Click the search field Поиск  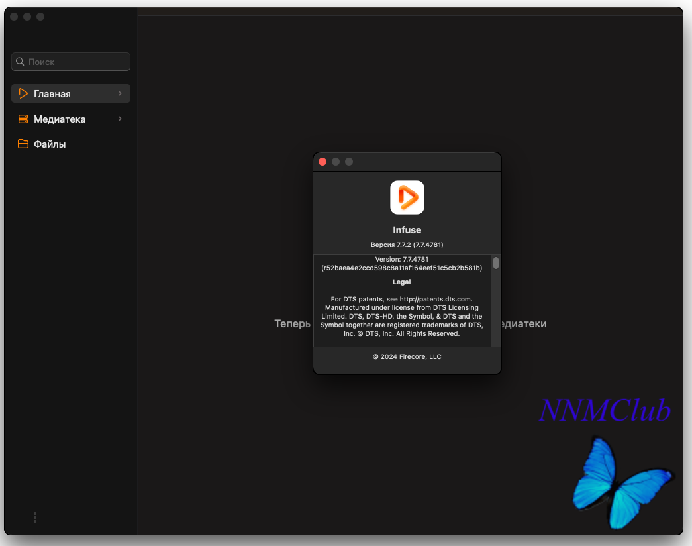71,62
